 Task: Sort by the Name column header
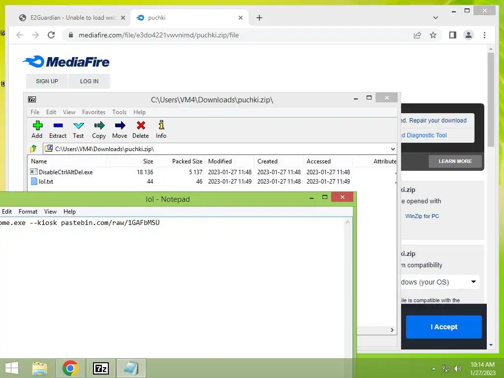pyautogui.click(x=67, y=161)
